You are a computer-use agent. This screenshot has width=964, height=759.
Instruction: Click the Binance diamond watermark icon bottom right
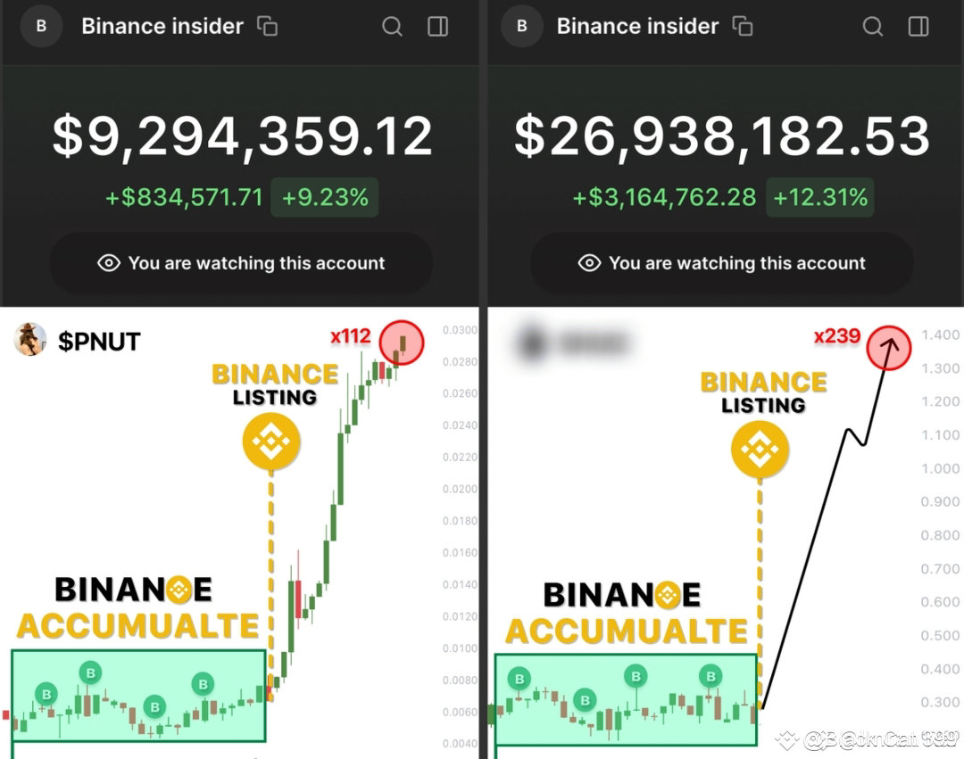click(x=789, y=738)
